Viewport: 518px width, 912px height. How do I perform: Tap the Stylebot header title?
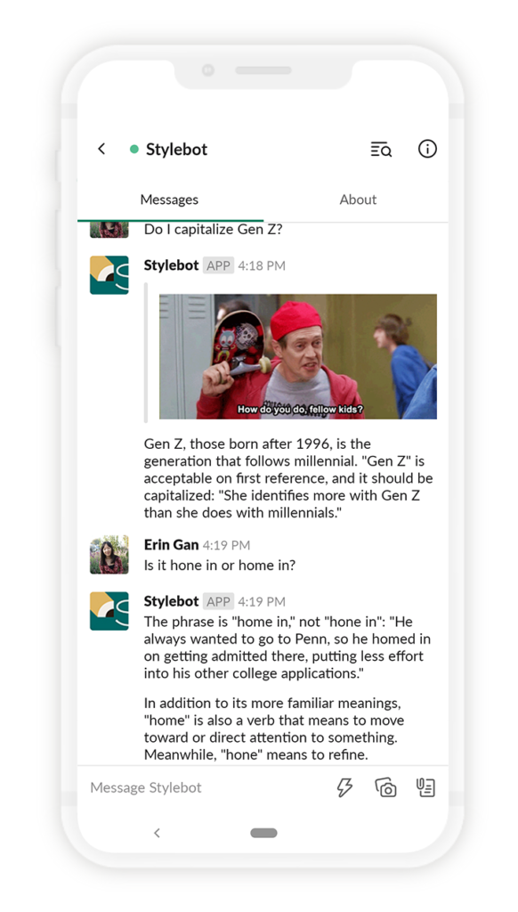coord(177,150)
